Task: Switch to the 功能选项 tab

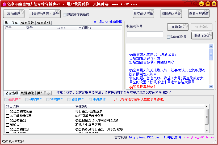Action: [x=11, y=93]
